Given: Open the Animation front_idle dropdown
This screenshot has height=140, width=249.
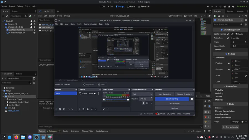Looking at the screenshot, I should [x=239, y=38].
